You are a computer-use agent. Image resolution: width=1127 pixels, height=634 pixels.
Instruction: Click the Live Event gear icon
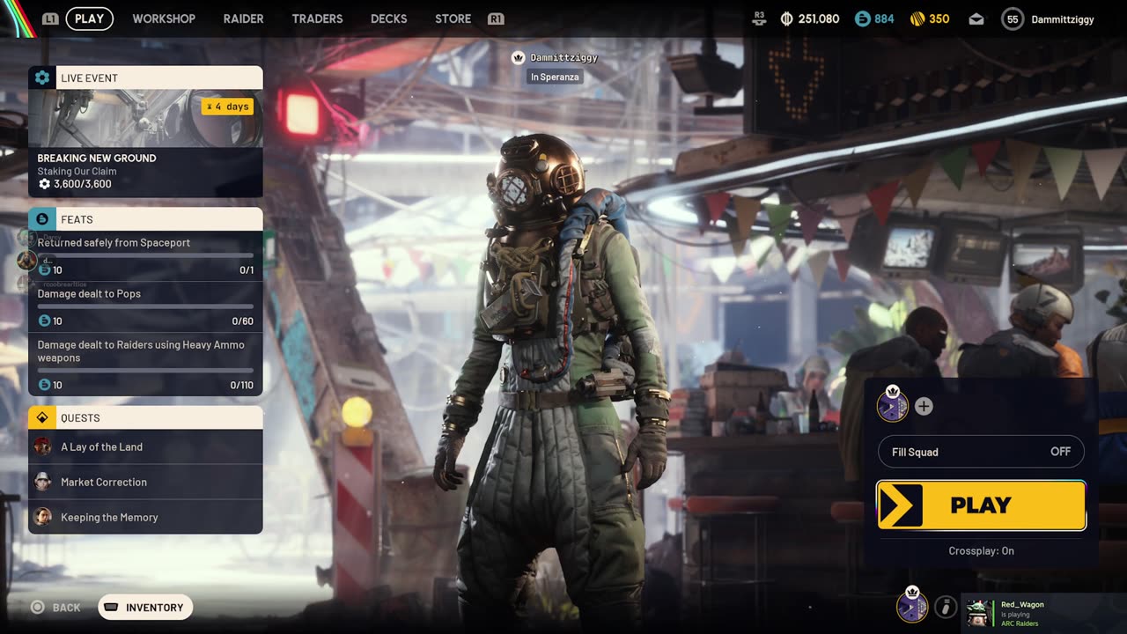pyautogui.click(x=41, y=77)
